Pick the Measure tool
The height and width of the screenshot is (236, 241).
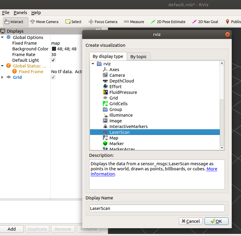pyautogui.click(x=134, y=22)
